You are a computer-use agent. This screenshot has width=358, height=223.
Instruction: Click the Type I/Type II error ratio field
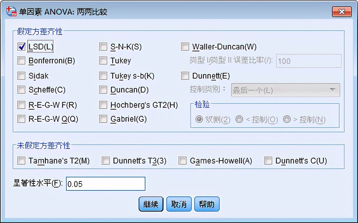click(309, 61)
